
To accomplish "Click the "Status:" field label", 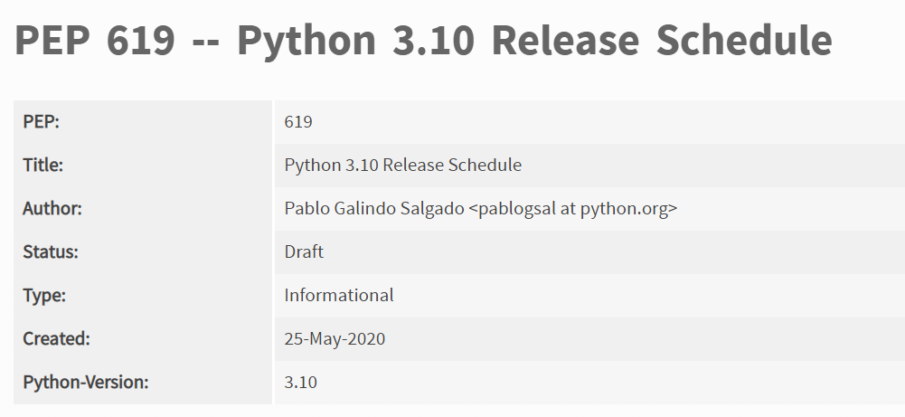I will (x=51, y=252).
